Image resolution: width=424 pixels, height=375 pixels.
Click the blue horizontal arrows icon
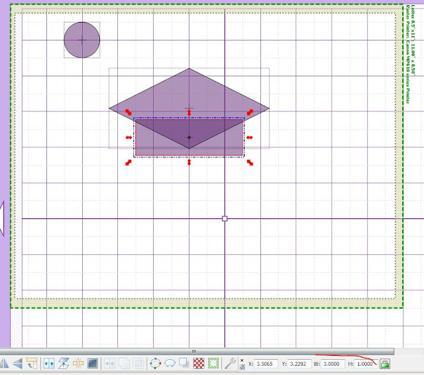[49, 363]
